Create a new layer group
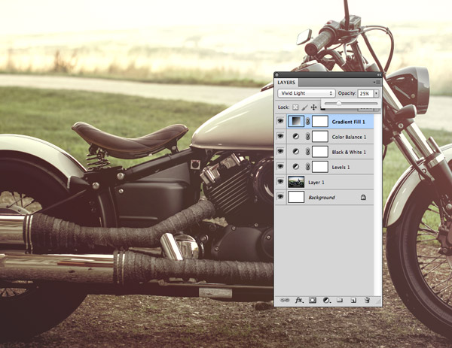This screenshot has height=348, width=452. pyautogui.click(x=340, y=299)
